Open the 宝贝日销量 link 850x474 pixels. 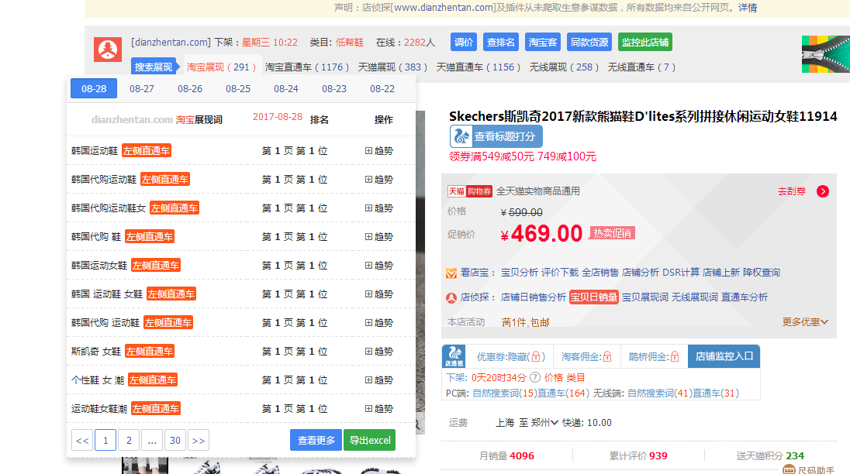593,297
